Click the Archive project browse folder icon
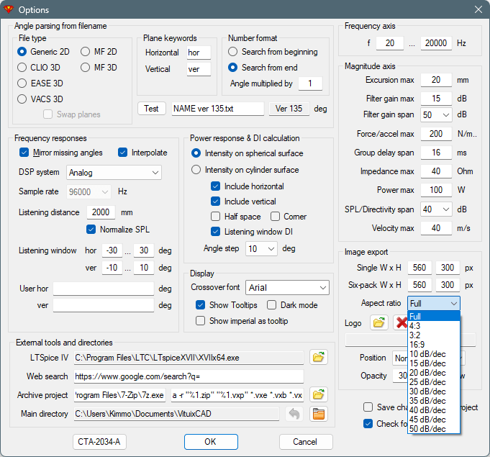 point(319,394)
